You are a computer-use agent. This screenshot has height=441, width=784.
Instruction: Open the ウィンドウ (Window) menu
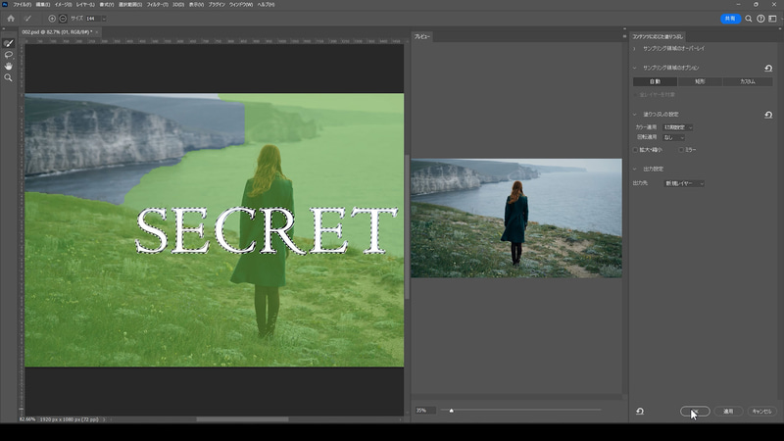(241, 5)
